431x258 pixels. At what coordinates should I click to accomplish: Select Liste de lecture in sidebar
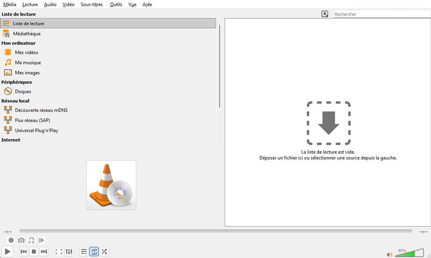108,24
